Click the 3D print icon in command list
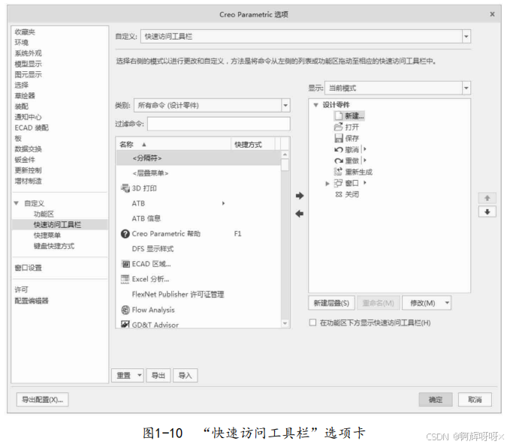 (125, 188)
